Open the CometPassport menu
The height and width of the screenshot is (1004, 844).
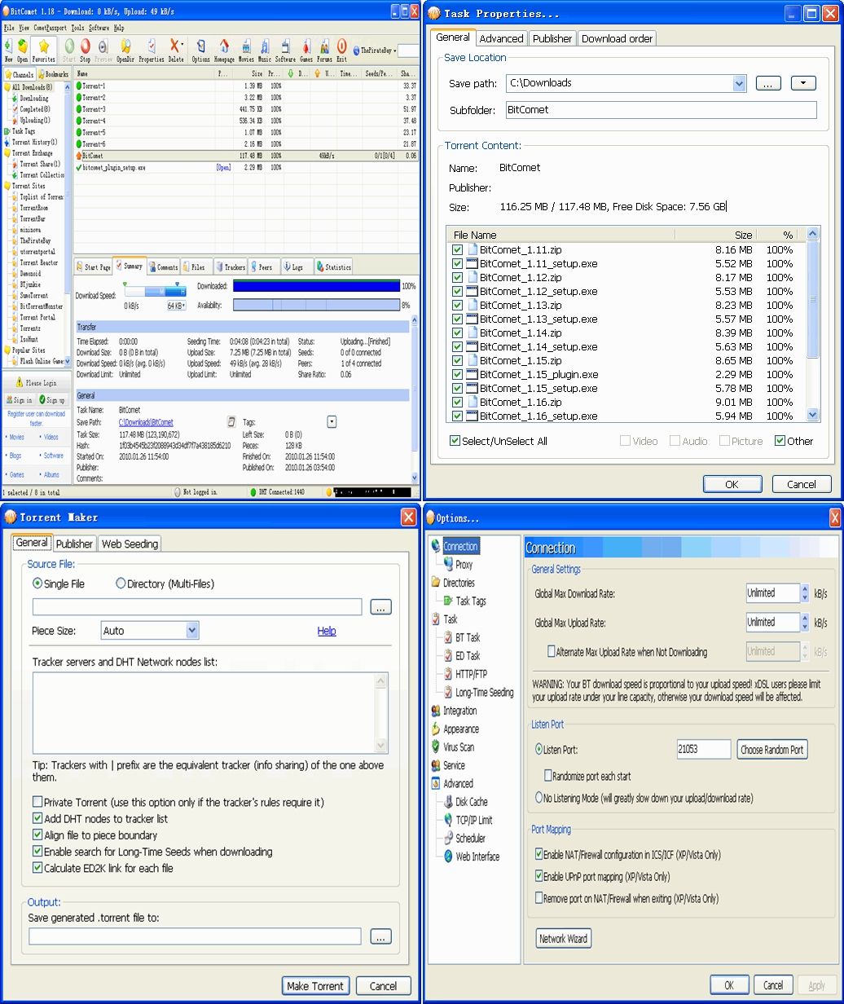(50, 28)
